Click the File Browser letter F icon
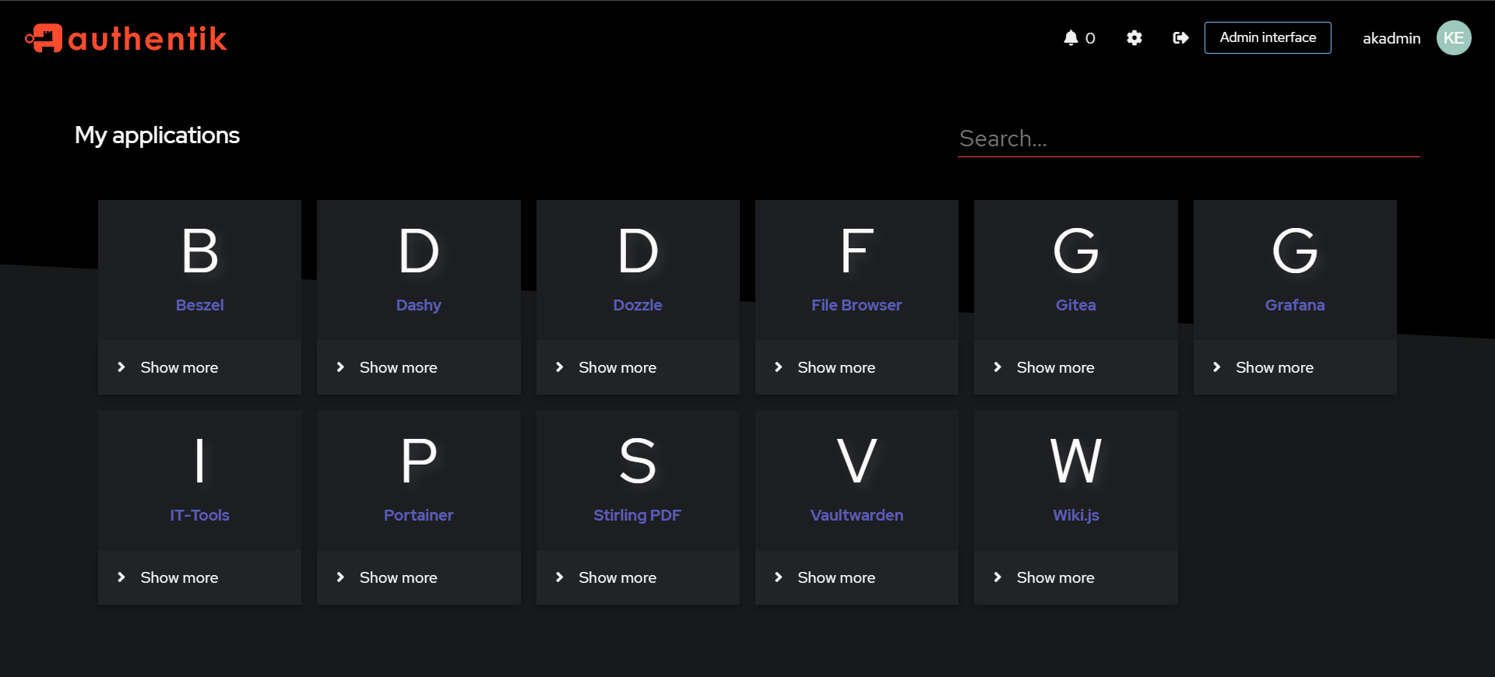 (x=857, y=251)
